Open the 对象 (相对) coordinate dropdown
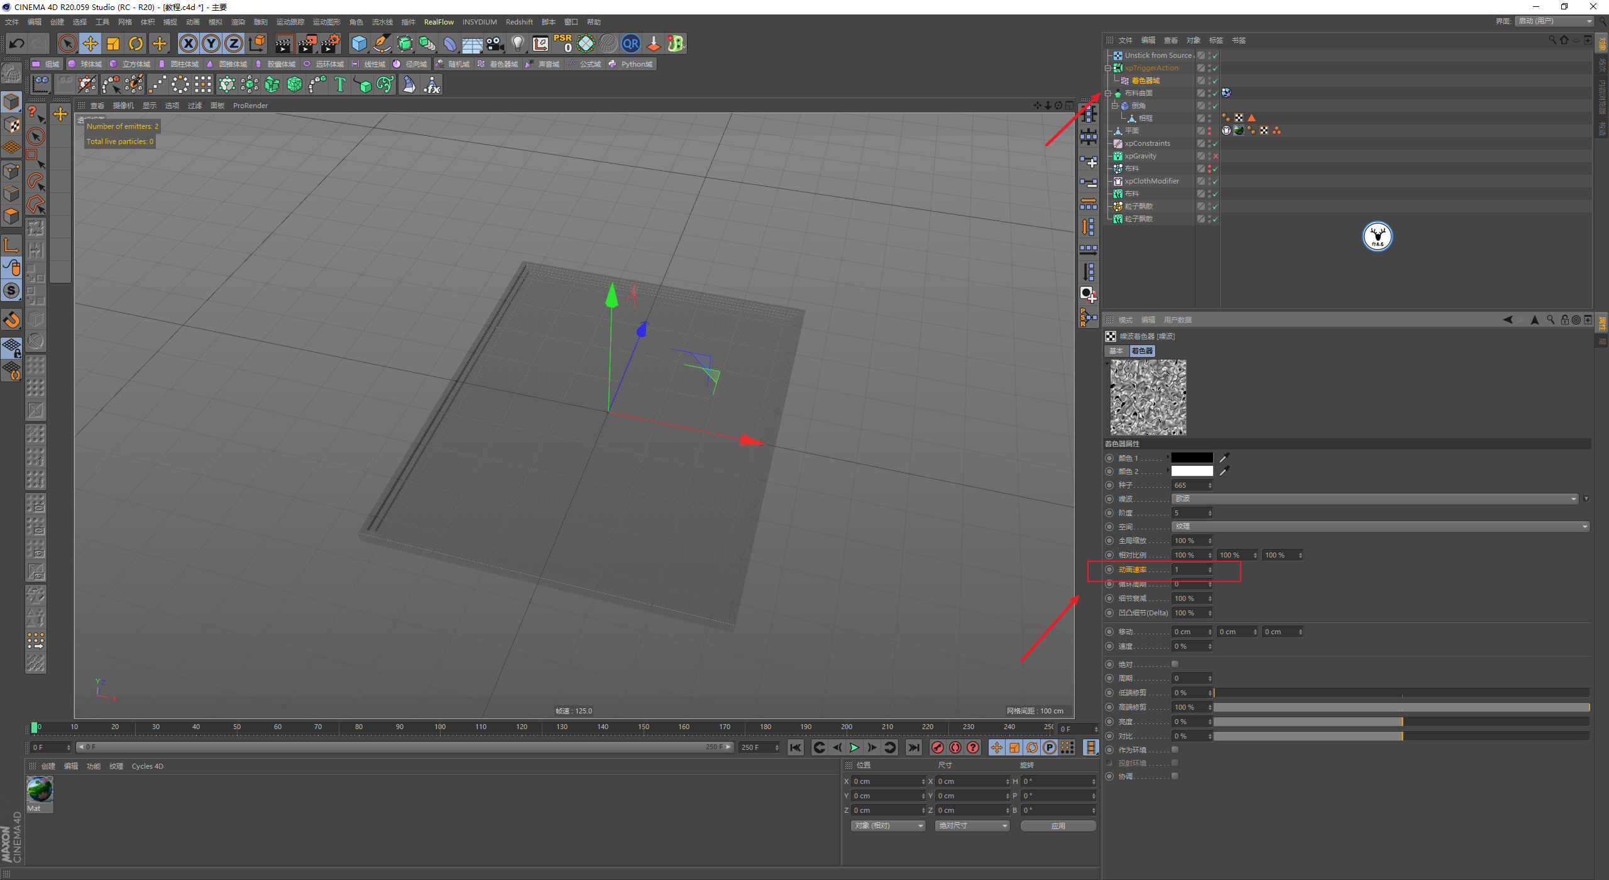Viewport: 1609px width, 880px height. (x=889, y=825)
